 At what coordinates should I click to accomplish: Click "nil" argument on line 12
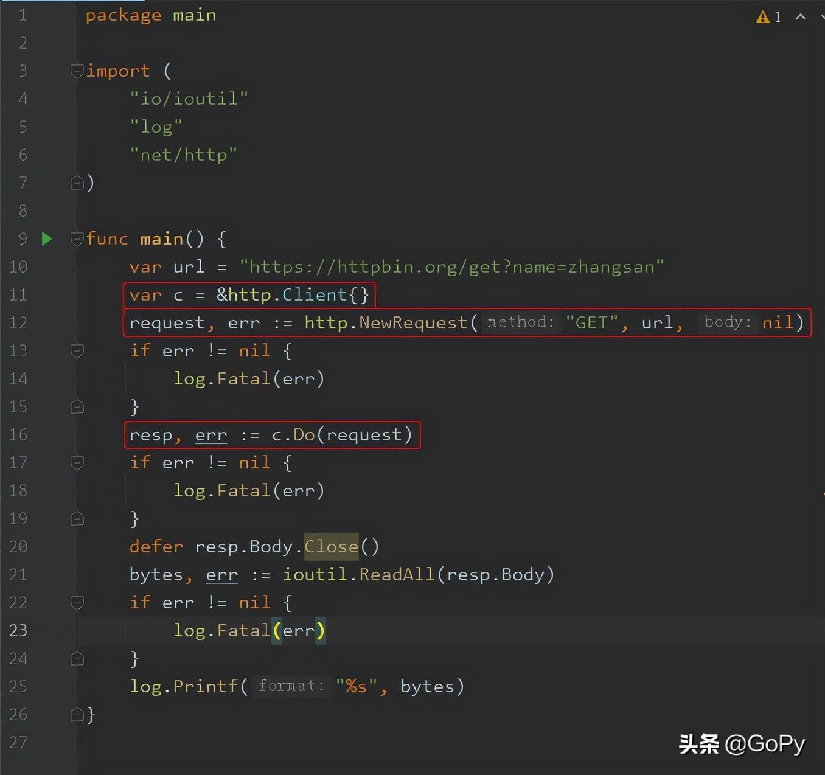[778, 322]
